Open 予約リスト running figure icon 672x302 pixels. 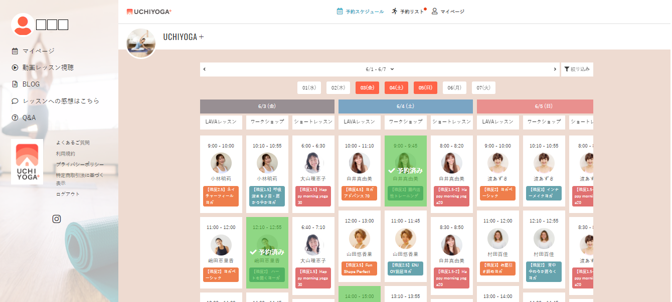click(x=395, y=11)
